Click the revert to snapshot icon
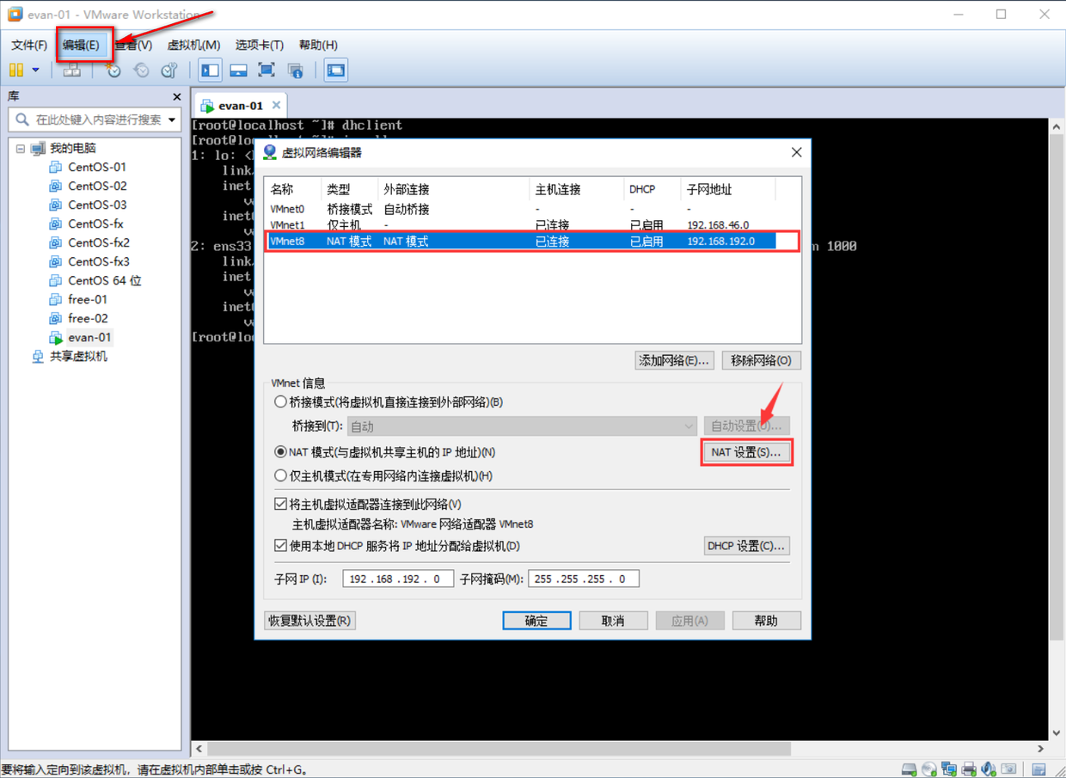The image size is (1066, 778). [x=141, y=70]
